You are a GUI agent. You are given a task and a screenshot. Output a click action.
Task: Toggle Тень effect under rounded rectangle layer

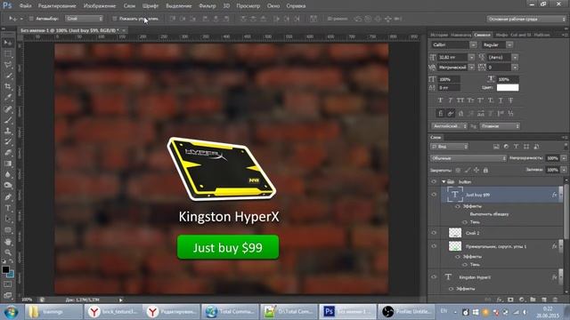[465, 265]
